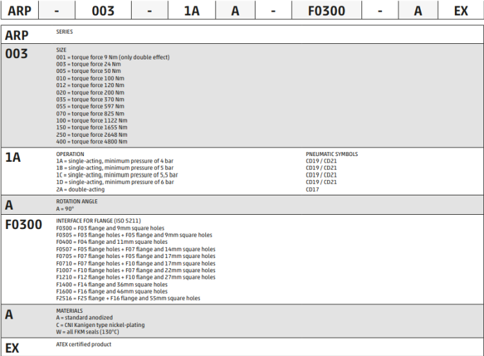Click the 1A cell in the top code bar

coord(192,10)
